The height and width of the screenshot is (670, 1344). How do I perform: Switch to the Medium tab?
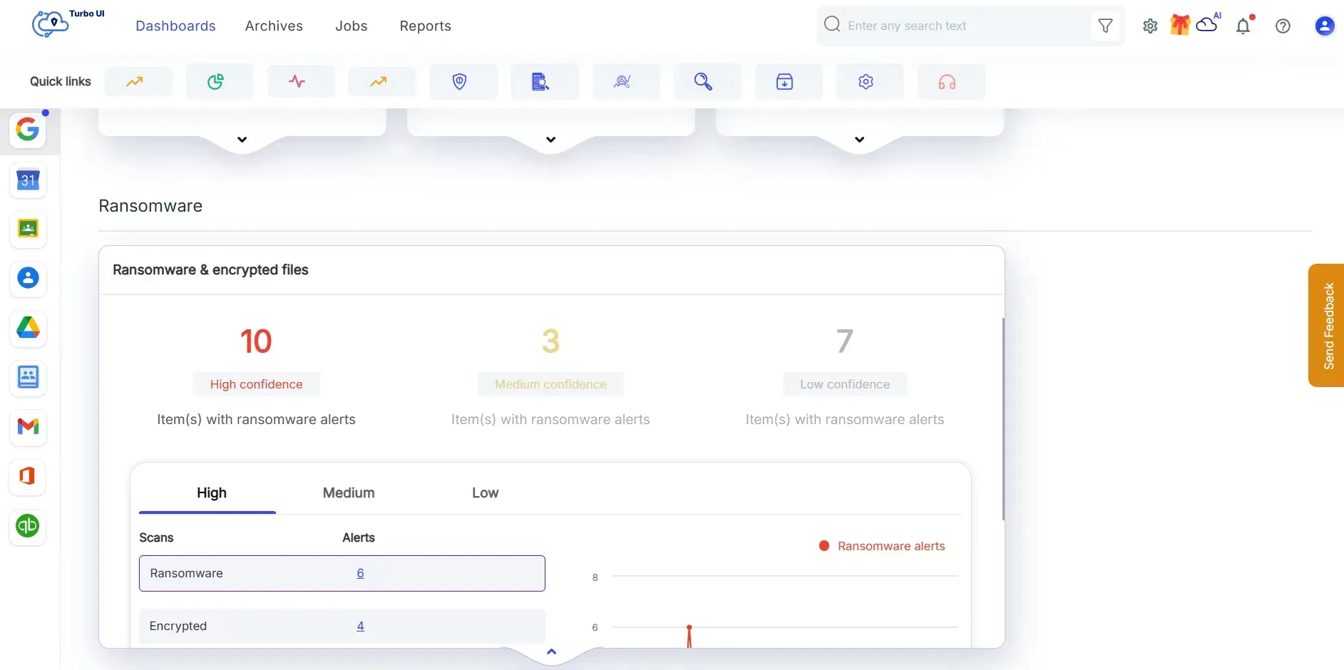349,493
